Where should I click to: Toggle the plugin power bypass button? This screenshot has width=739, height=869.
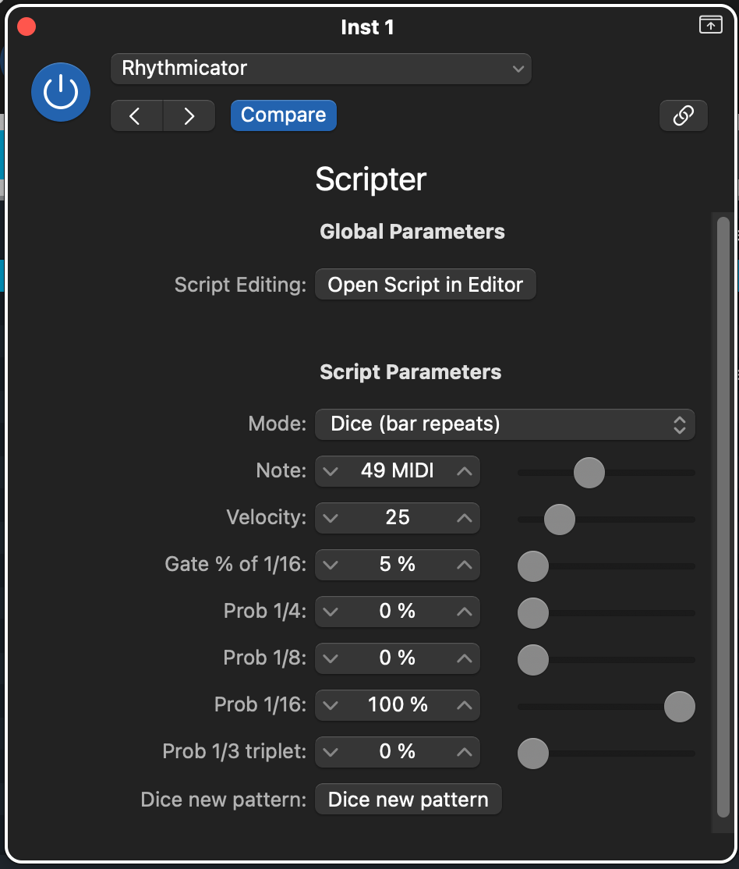[x=60, y=91]
